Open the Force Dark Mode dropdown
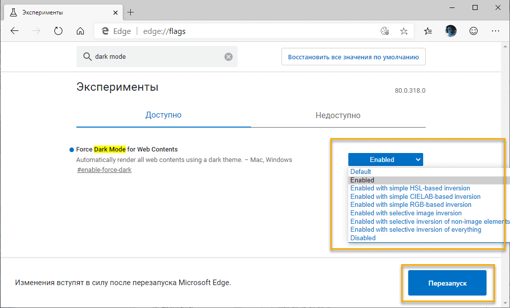Image resolution: width=510 pixels, height=308 pixels. tap(385, 159)
